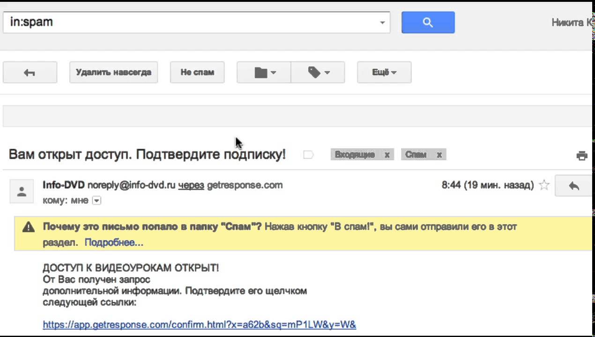Reply using the reply arrow icon

(573, 186)
